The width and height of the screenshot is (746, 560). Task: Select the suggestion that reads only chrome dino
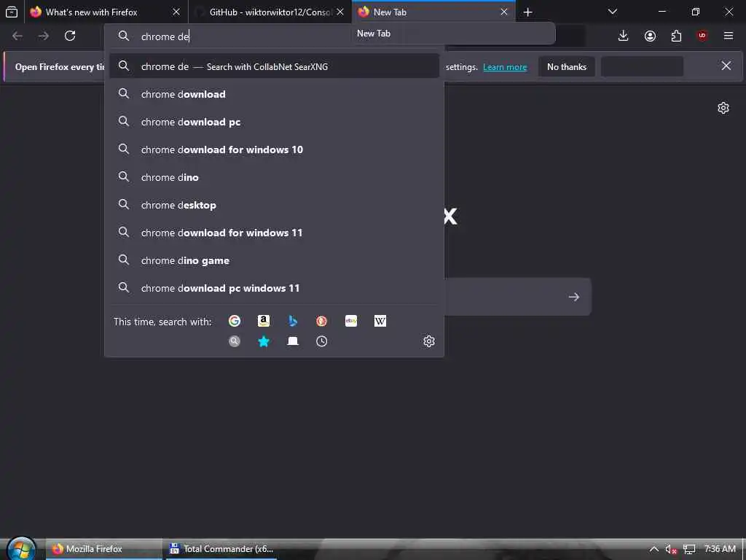pyautogui.click(x=274, y=177)
